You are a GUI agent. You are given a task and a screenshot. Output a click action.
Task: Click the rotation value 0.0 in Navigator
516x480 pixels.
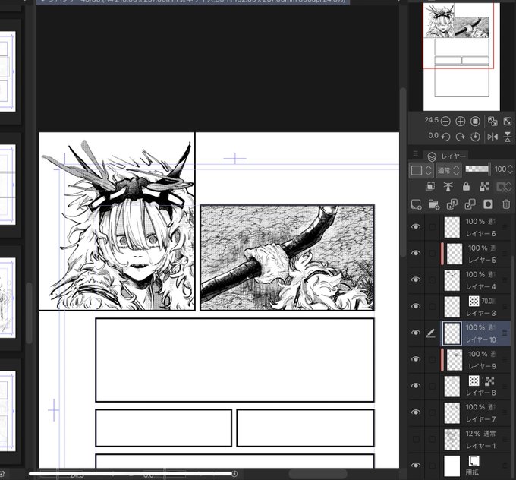tap(433, 136)
